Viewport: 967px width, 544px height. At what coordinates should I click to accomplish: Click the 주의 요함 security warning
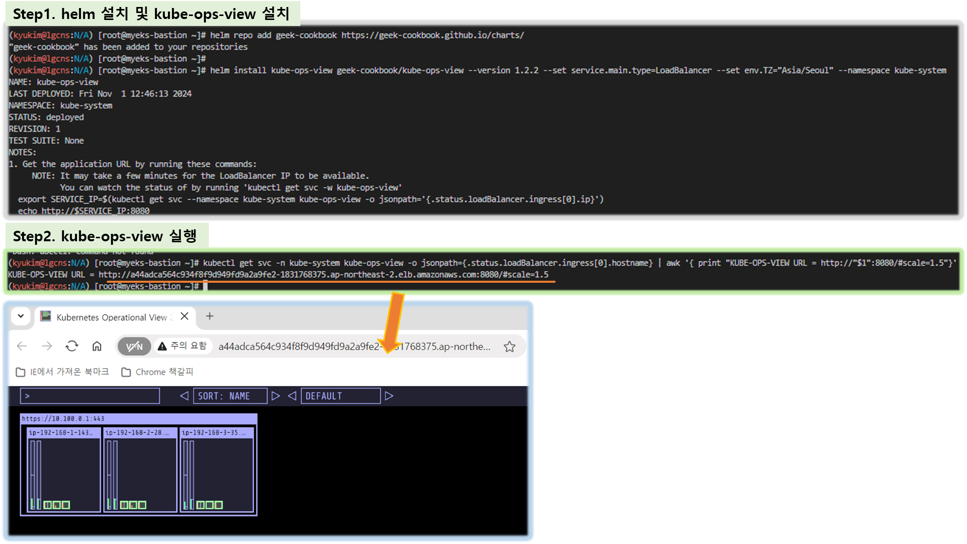[182, 346]
